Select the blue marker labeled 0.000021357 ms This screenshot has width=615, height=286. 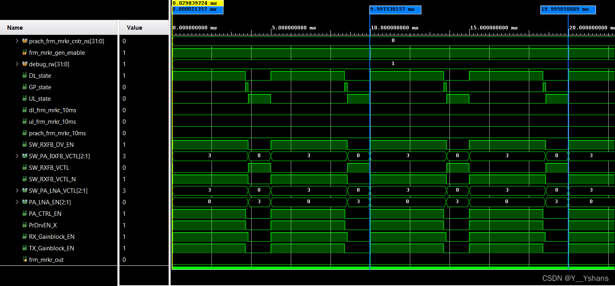[197, 10]
